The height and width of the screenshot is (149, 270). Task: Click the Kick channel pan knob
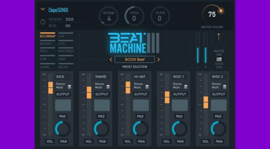63,129
